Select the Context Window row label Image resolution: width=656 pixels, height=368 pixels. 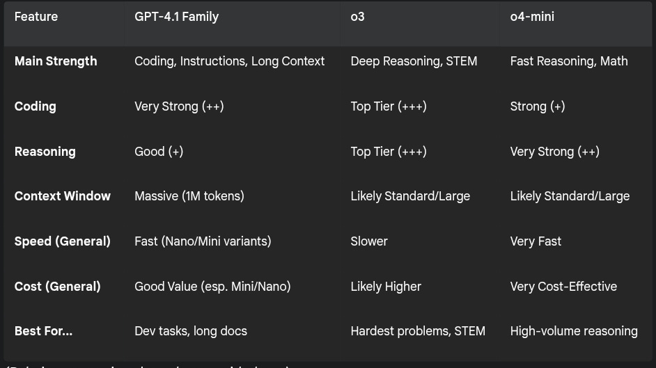[63, 196]
